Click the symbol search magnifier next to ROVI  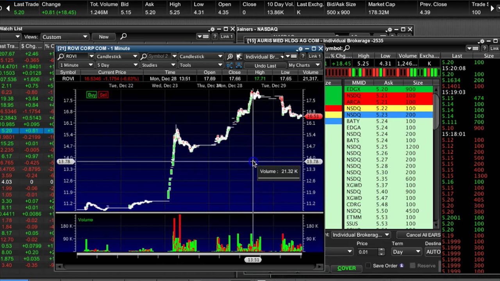click(x=61, y=57)
